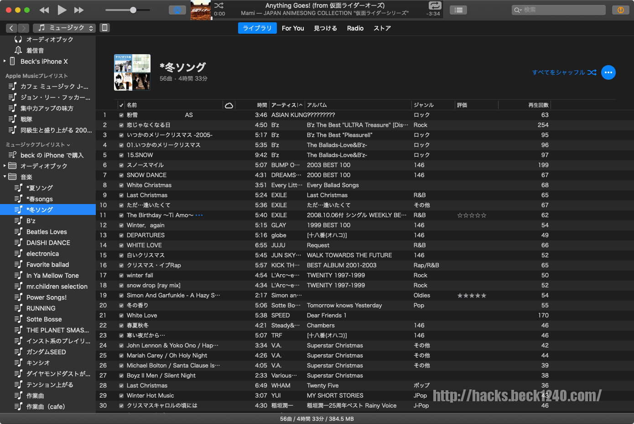Open AirPlay output selector
This screenshot has width=634, height=424.
pyautogui.click(x=177, y=10)
